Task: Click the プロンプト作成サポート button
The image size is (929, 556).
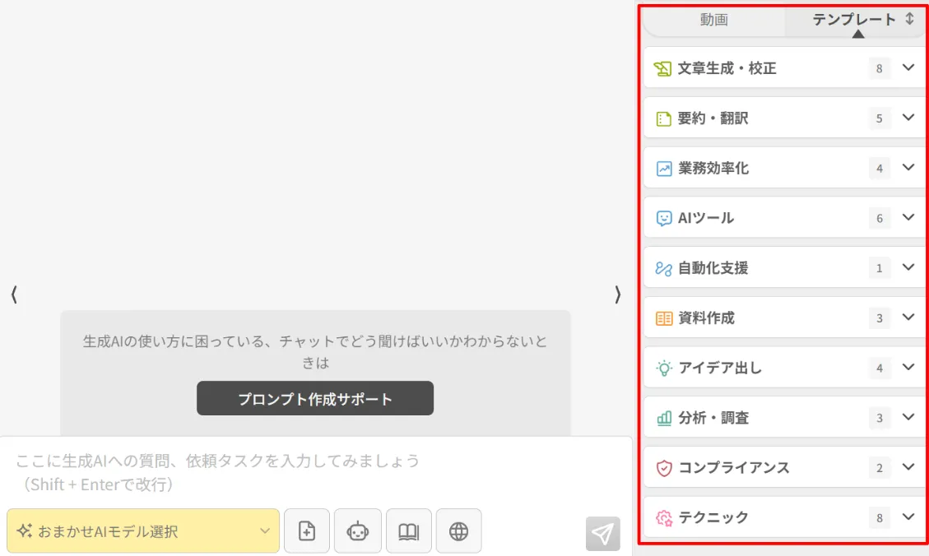Action: click(314, 399)
